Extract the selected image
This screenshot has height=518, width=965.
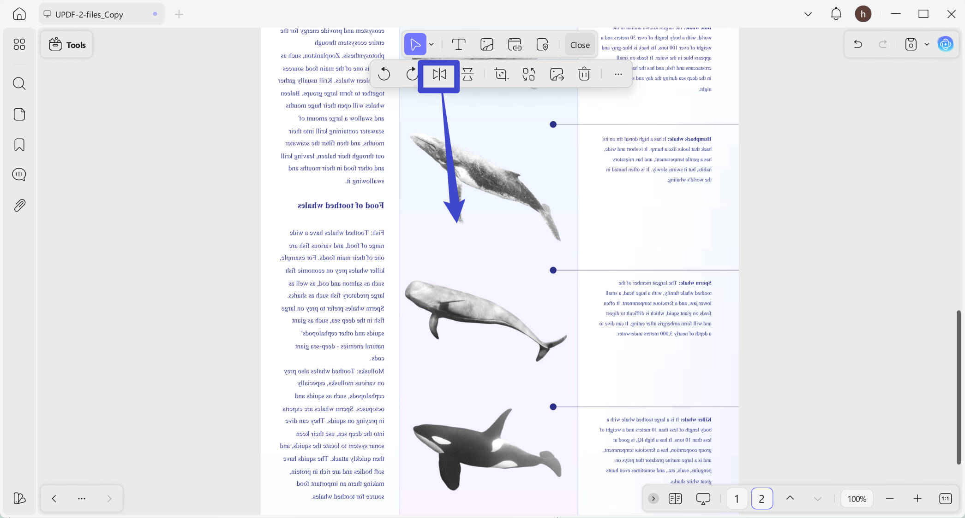(x=557, y=74)
